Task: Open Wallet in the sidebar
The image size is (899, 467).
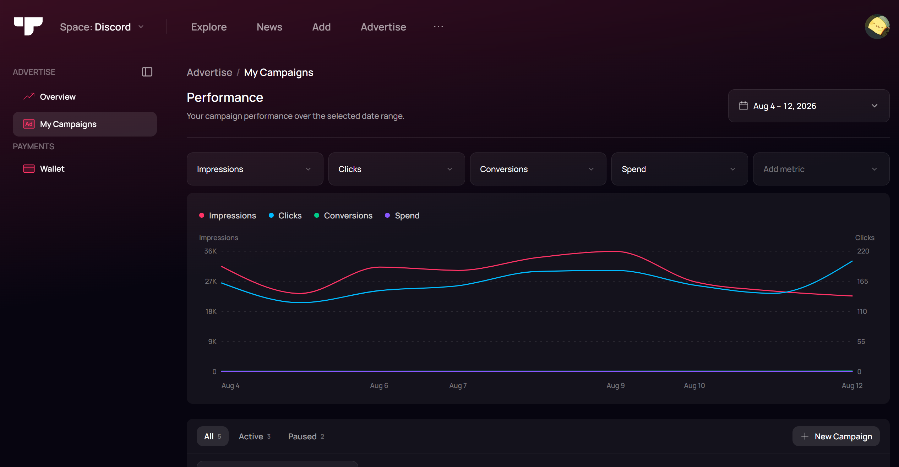Action: (85, 169)
